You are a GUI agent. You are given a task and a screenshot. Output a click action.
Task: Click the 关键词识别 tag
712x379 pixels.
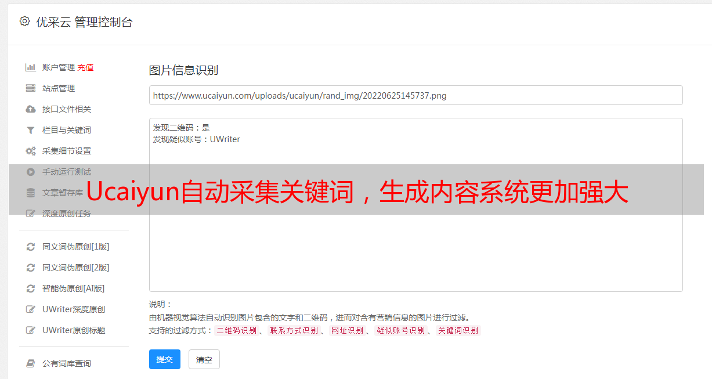(x=458, y=330)
